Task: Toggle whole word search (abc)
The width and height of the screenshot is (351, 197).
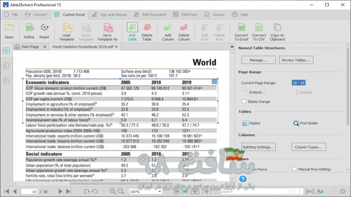Action: point(310,191)
